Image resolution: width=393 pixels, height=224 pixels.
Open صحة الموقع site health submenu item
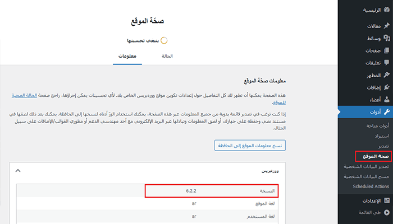point(376,156)
